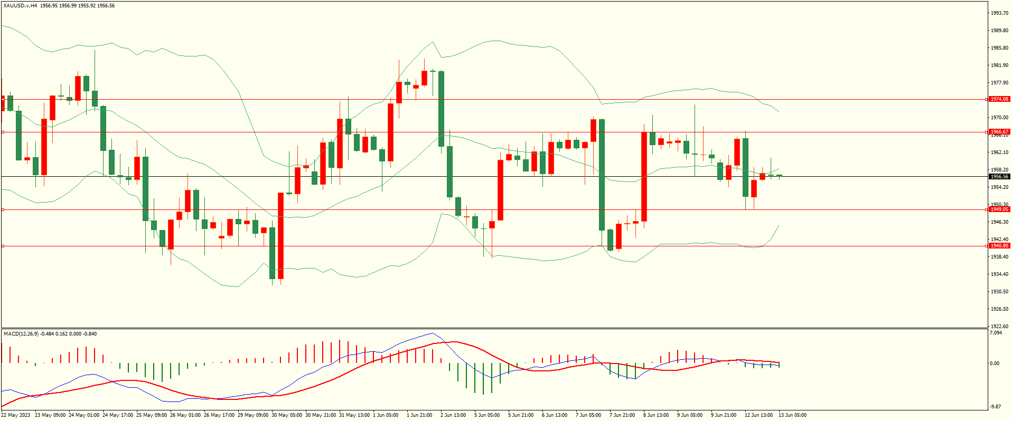Click 7.094 on the MACD scale
Viewport: 1012px width, 421px height.
[996, 333]
